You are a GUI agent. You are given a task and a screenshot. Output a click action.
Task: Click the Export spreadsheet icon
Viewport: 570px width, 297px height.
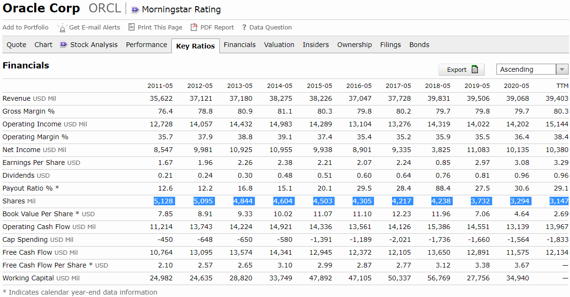coord(475,69)
